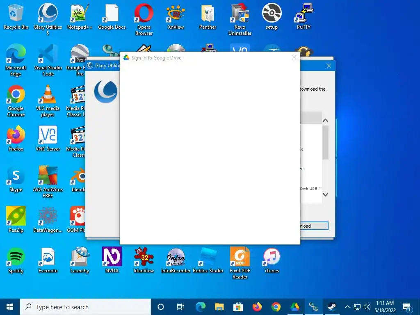Click scroll down arrow in Glary Utilities list

click(x=325, y=194)
